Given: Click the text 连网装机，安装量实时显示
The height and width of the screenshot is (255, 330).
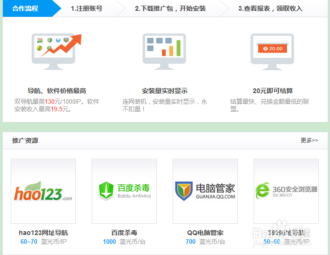Looking at the screenshot, I should 165,105.
